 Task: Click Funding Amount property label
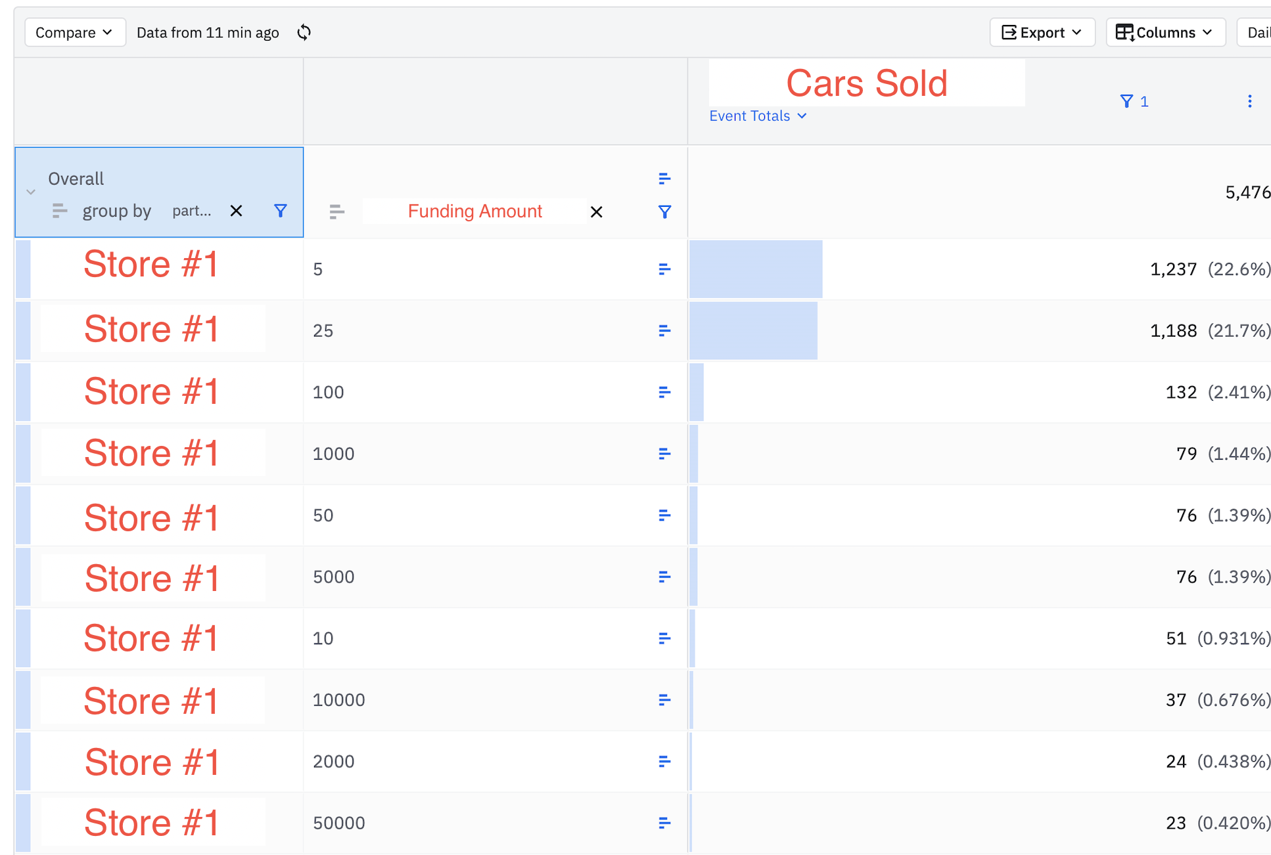pyautogui.click(x=474, y=211)
